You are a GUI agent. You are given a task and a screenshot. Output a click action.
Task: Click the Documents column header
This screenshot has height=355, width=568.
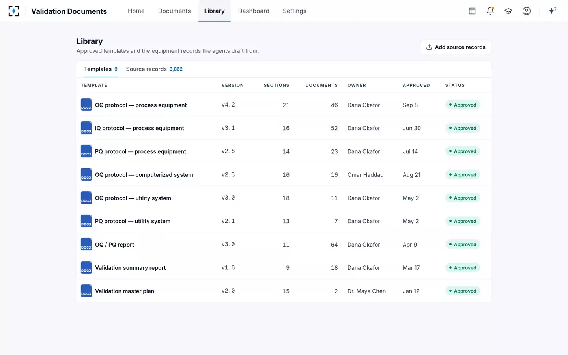pos(321,85)
